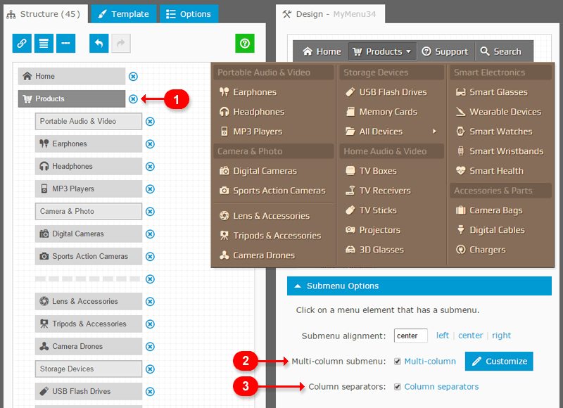
Task: Click the add header item icon
Action: pyautogui.click(x=44, y=44)
